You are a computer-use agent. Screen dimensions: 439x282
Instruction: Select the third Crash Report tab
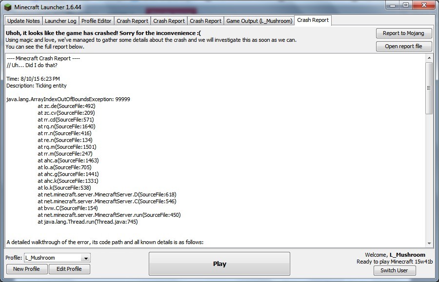[205, 21]
